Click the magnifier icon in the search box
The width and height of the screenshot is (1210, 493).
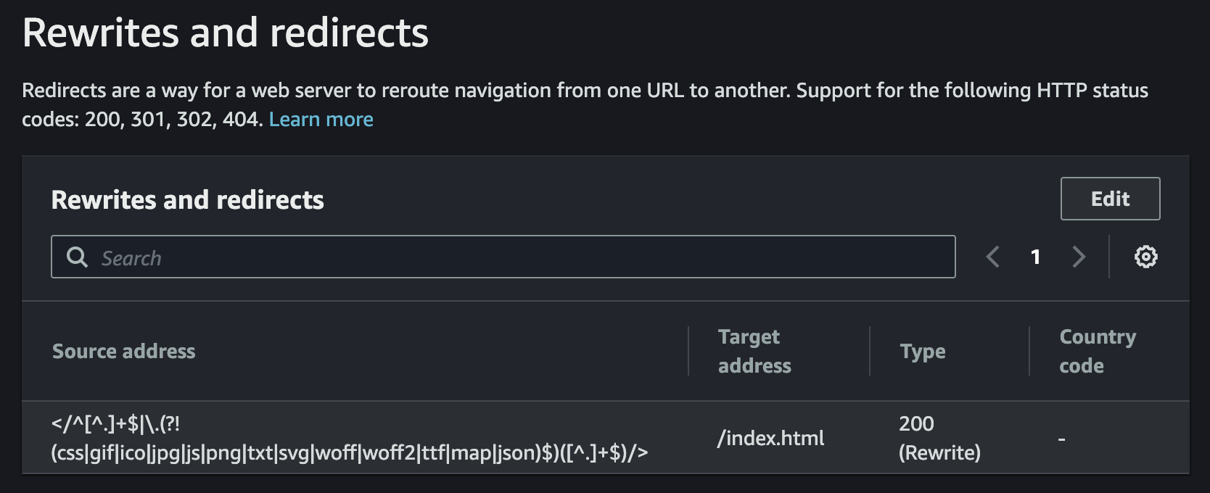(77, 257)
